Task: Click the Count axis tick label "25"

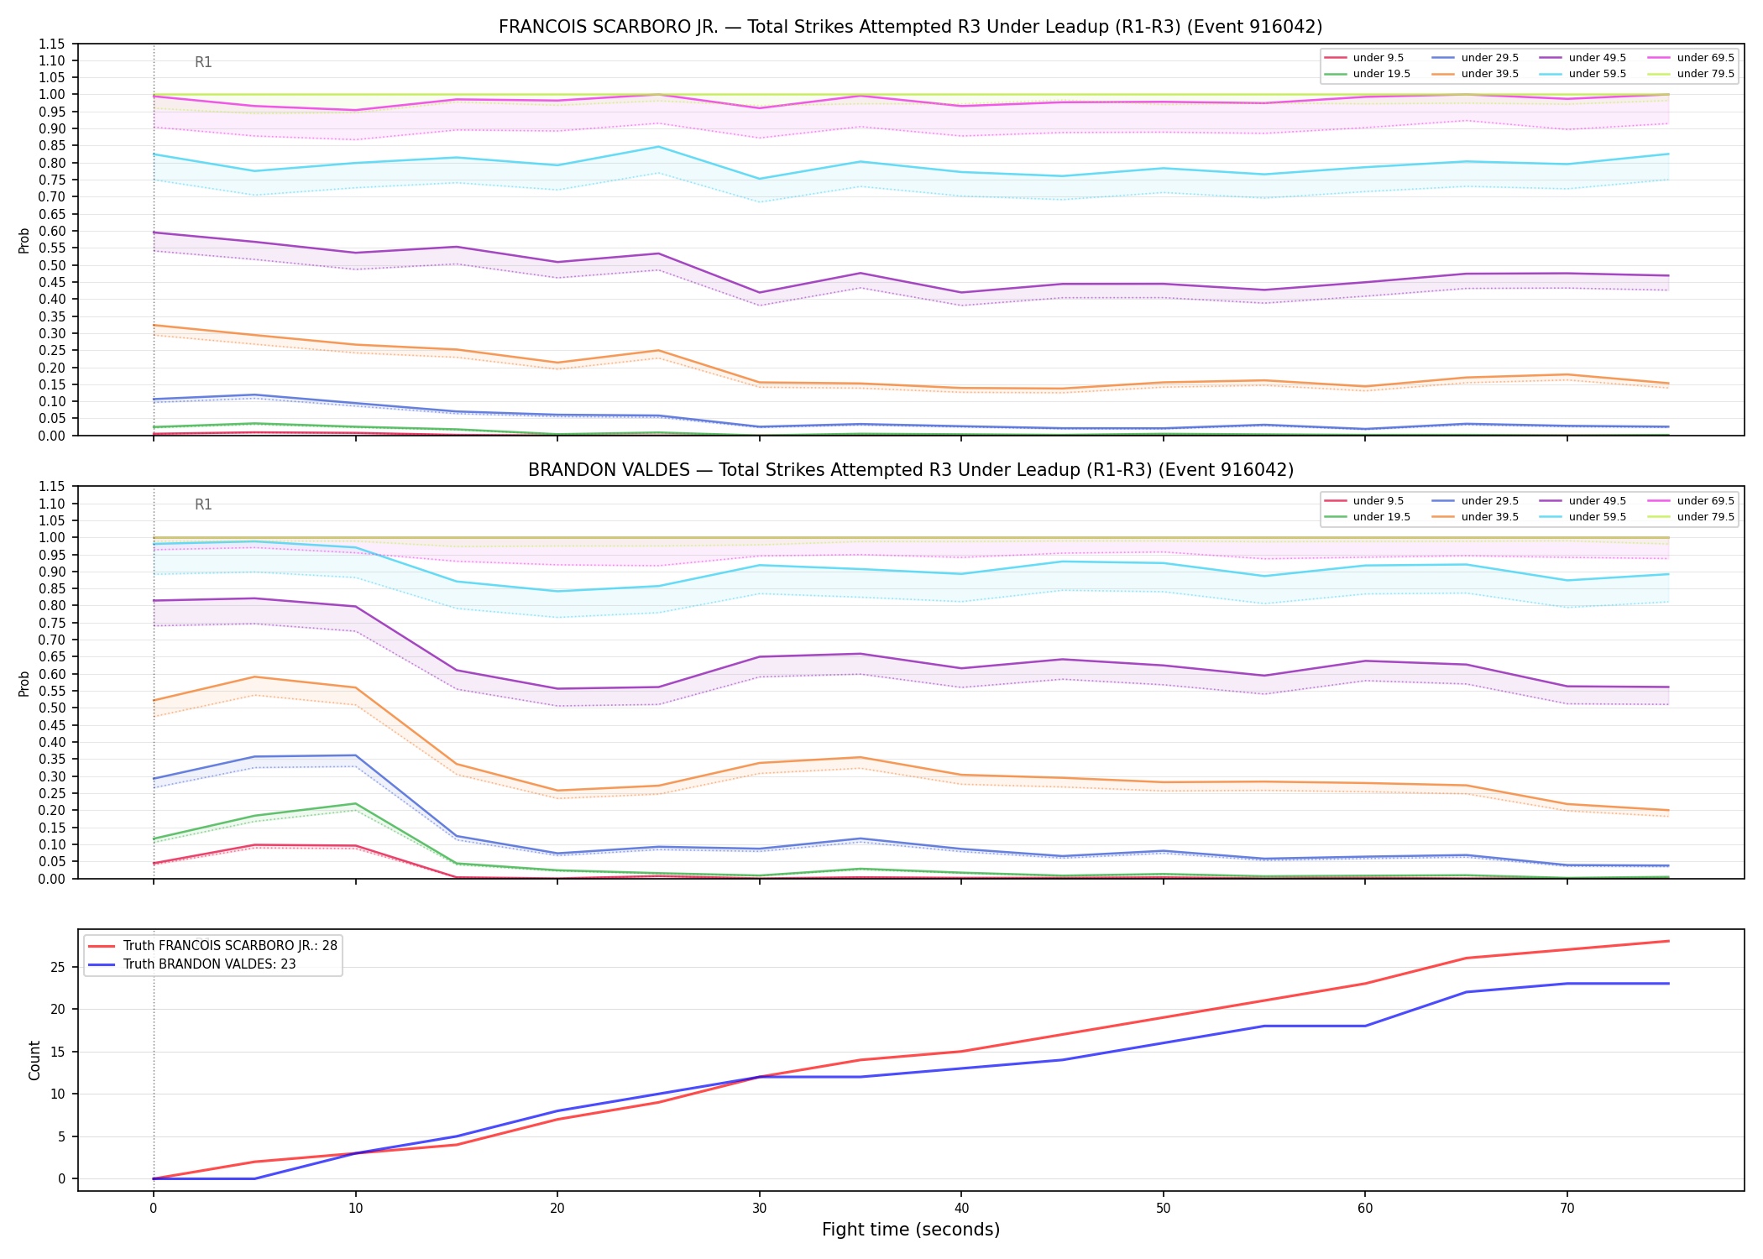Action: click(58, 968)
